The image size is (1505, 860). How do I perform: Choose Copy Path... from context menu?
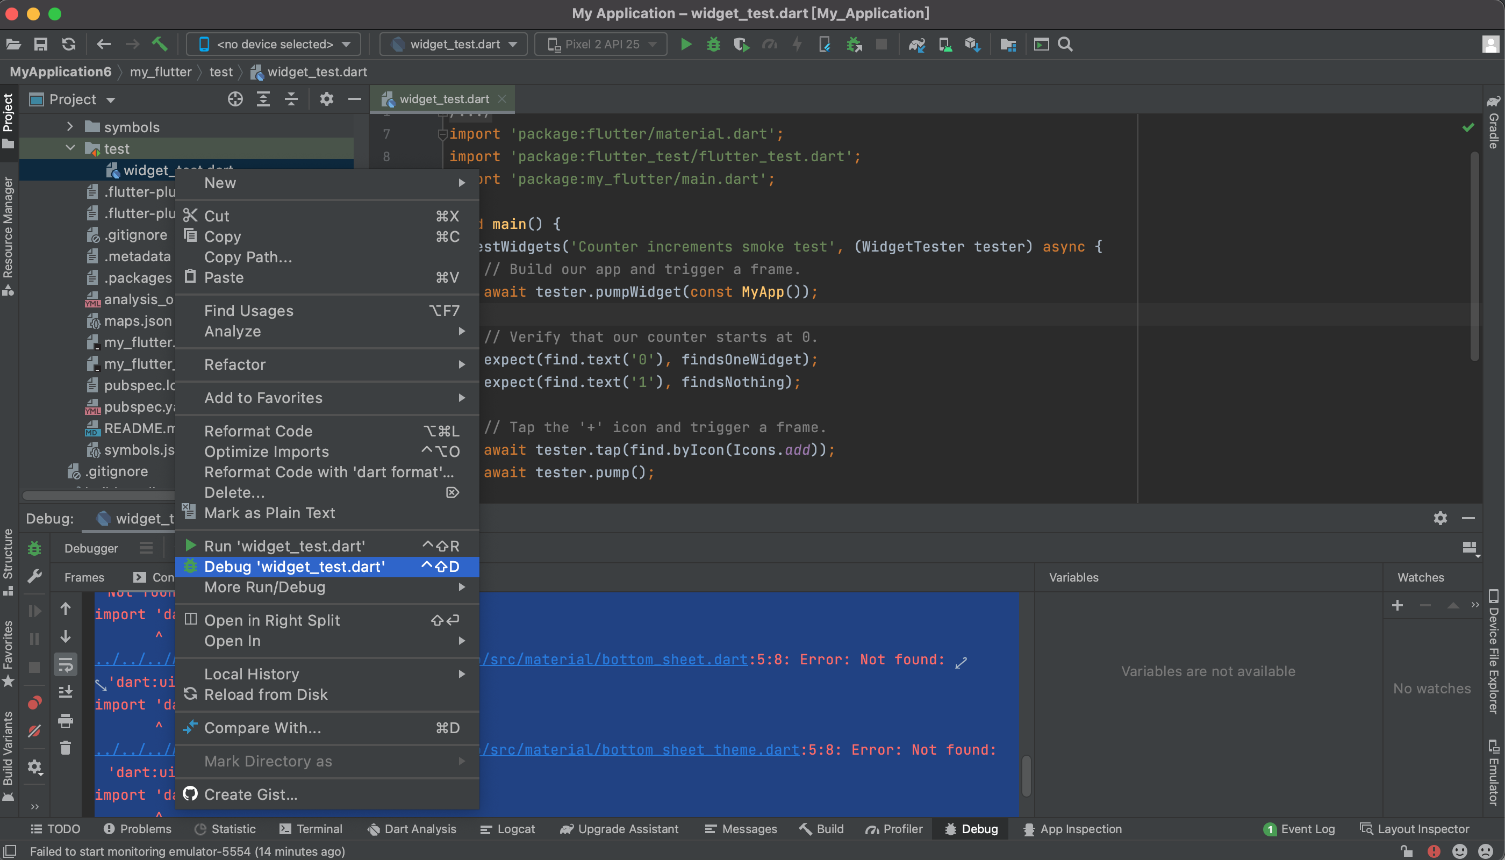328,257
